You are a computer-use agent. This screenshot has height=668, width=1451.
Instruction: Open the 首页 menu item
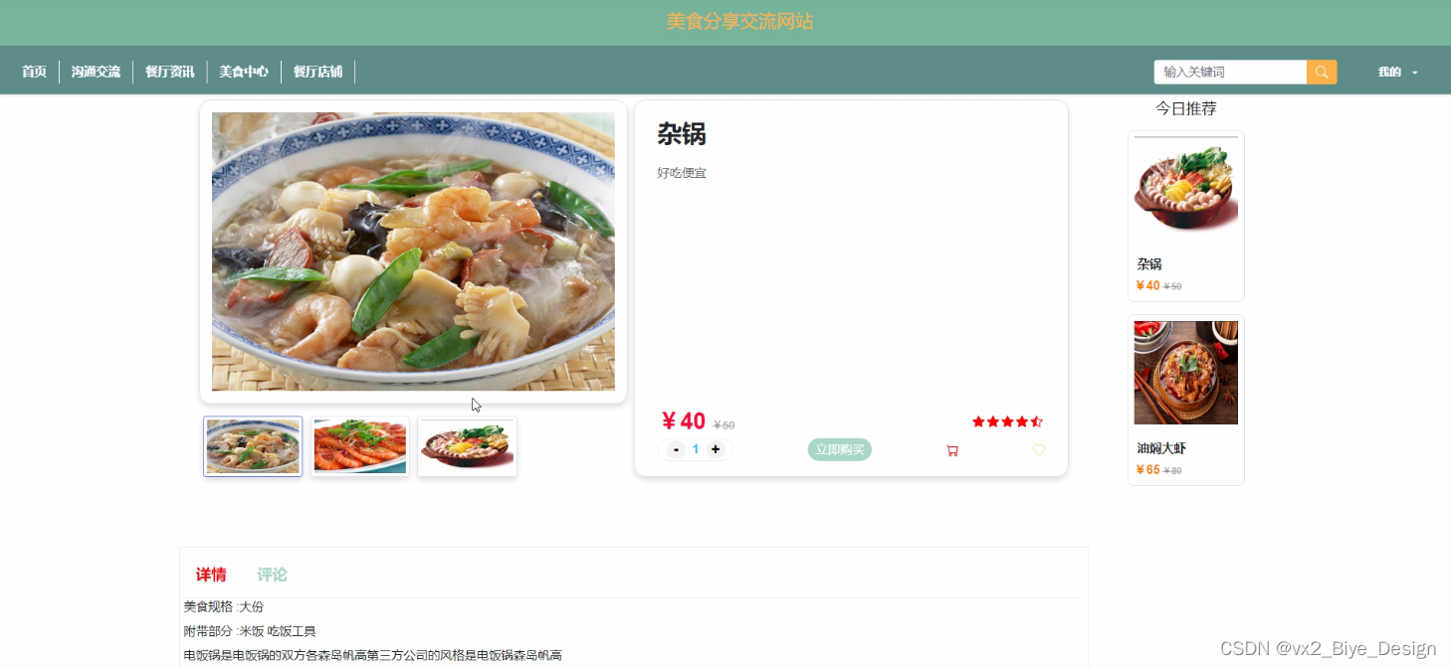point(35,72)
